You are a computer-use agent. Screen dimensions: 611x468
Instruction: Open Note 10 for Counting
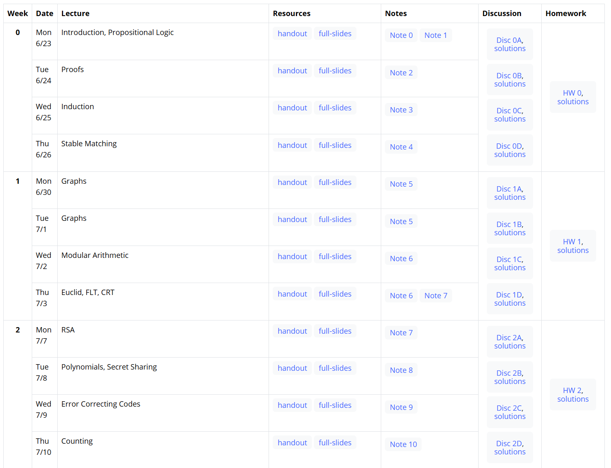pos(403,445)
